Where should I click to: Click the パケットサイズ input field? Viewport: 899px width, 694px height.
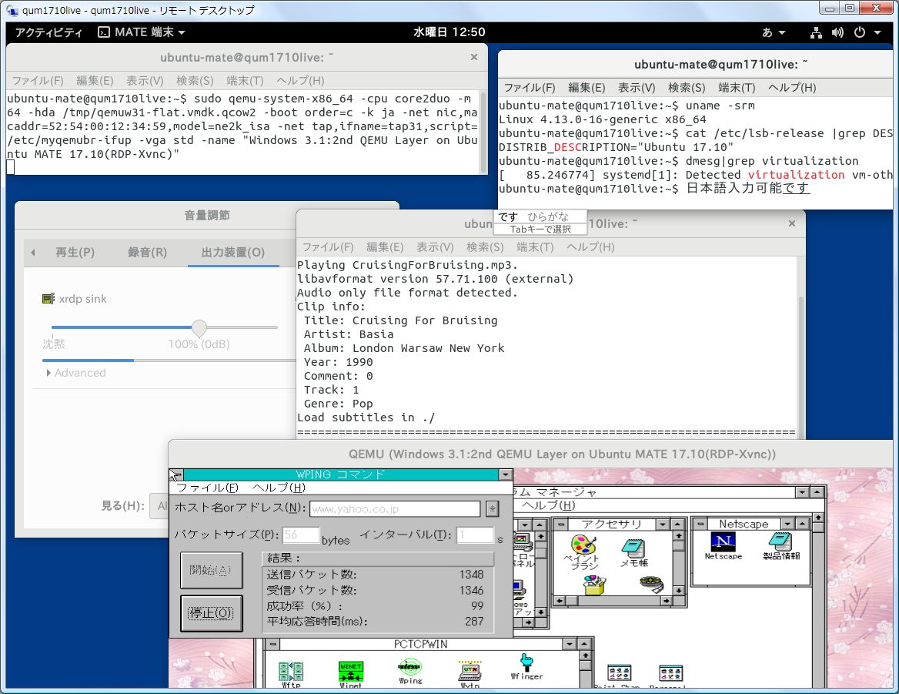point(301,535)
